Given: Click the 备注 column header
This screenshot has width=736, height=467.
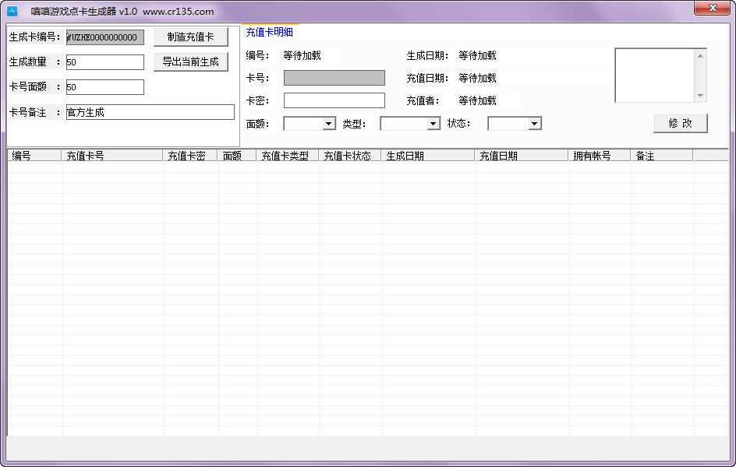Looking at the screenshot, I should (662, 156).
